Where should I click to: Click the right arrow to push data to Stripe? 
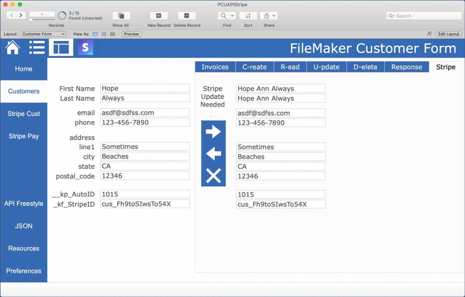(213, 131)
